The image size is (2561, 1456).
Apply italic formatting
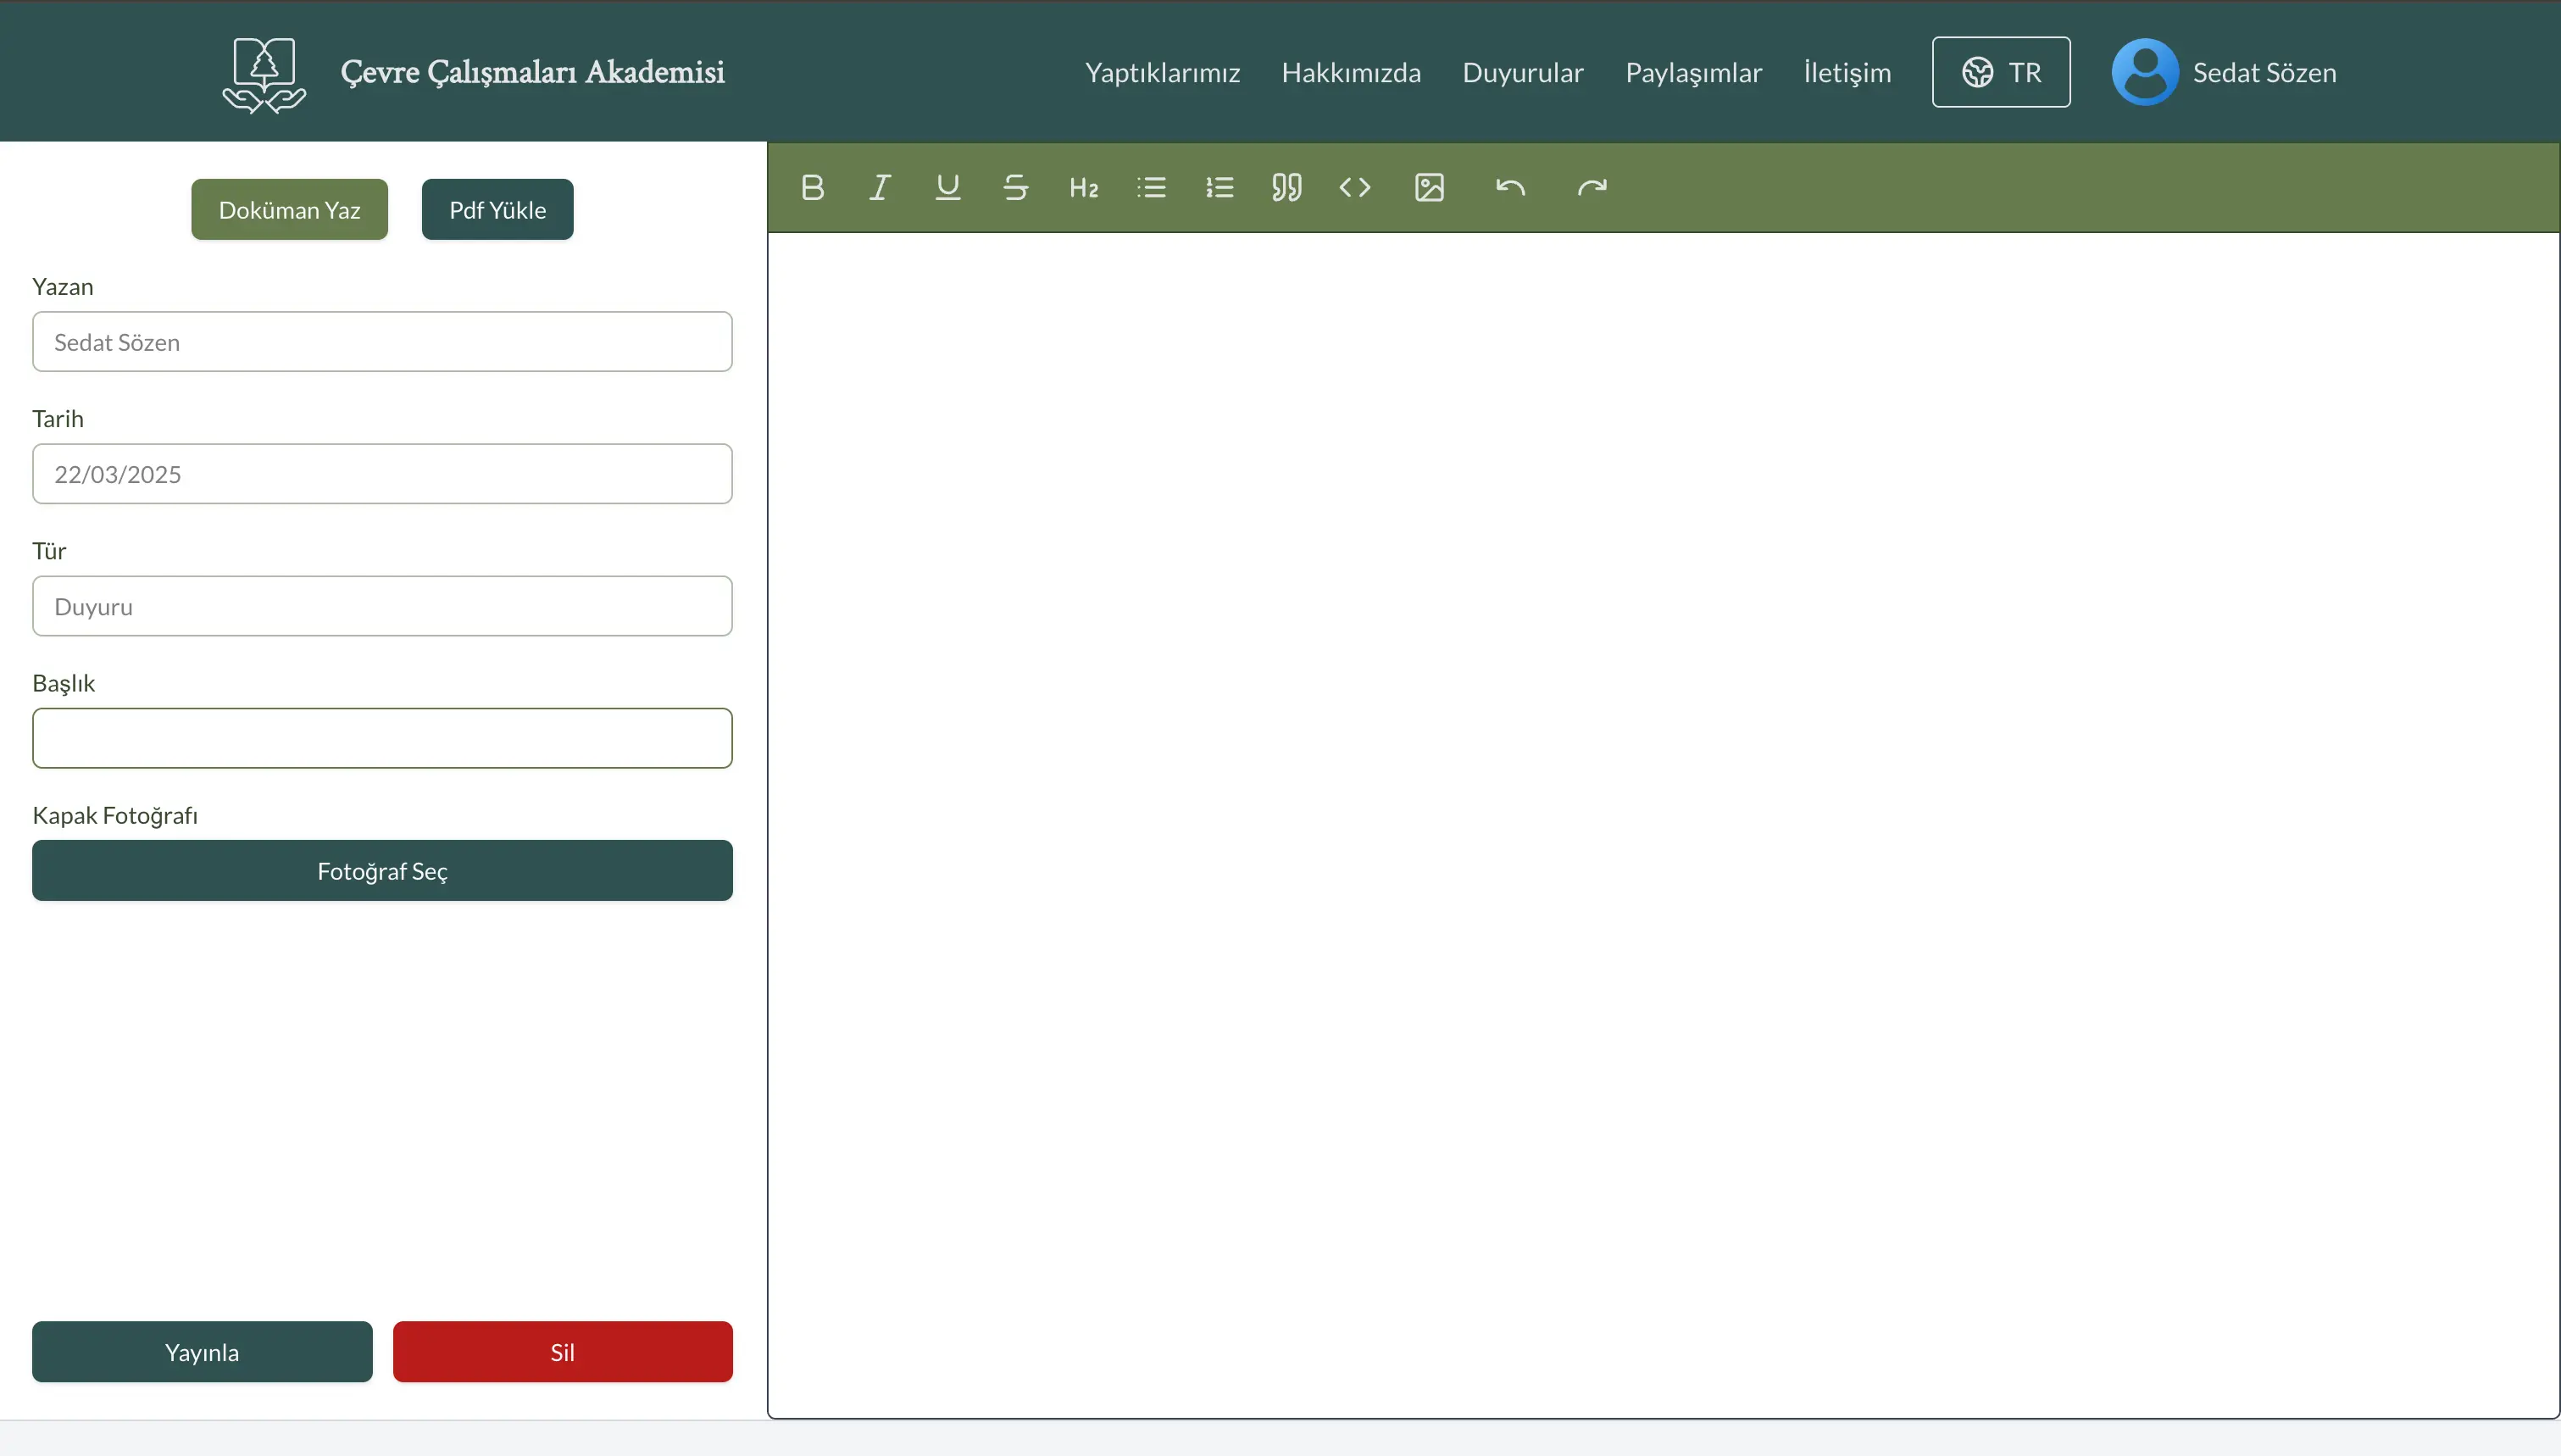click(880, 187)
